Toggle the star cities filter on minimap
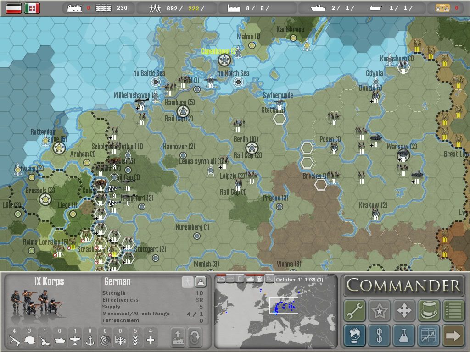Screen dimensions: 470x352 point(259,279)
